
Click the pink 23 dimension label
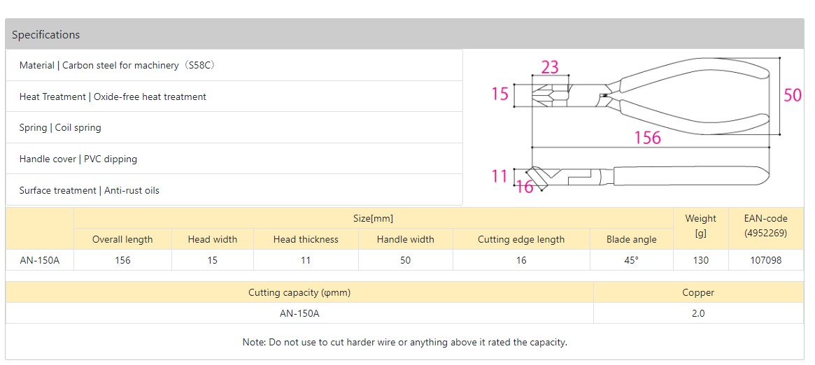pyautogui.click(x=550, y=67)
